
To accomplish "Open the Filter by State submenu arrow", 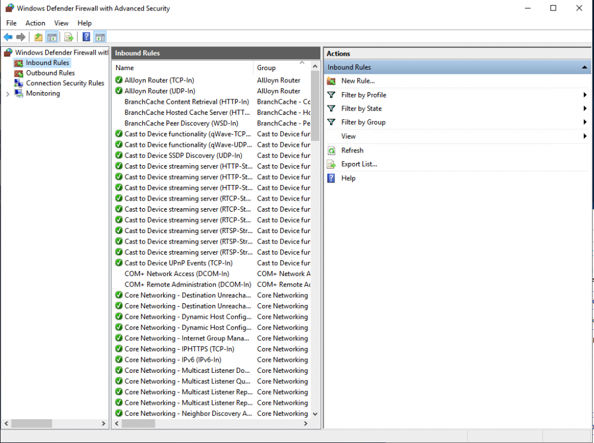I will [x=585, y=108].
